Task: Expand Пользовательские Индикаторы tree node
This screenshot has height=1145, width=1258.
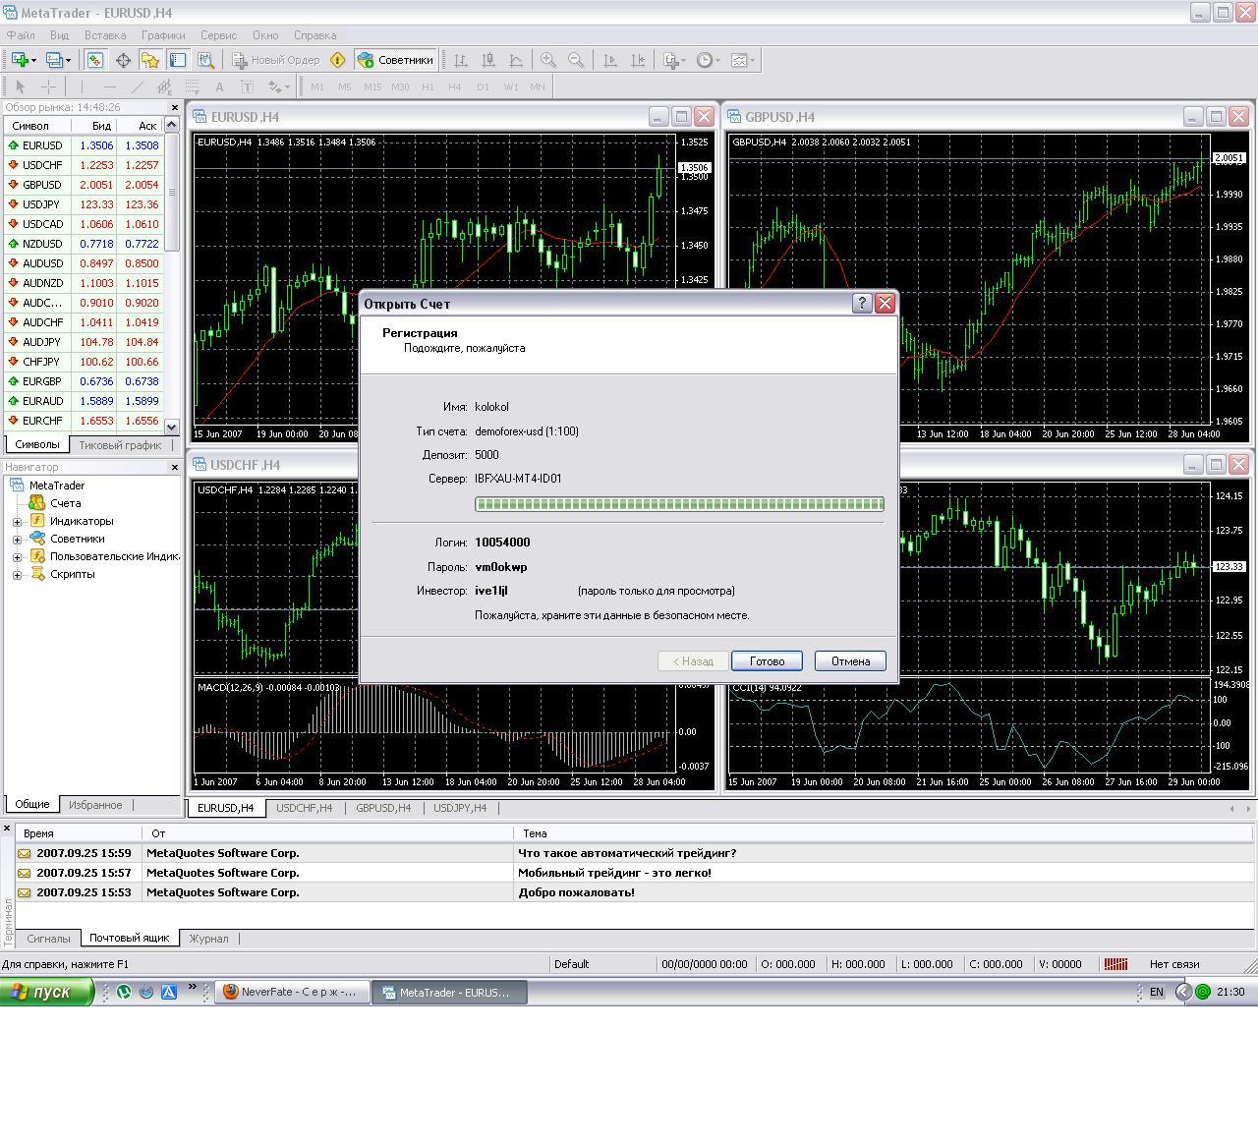Action: (x=17, y=557)
